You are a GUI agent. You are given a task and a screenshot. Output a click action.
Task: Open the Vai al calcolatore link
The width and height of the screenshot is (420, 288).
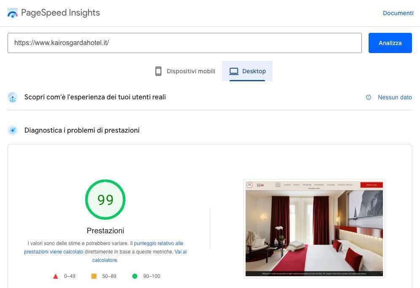(x=180, y=252)
